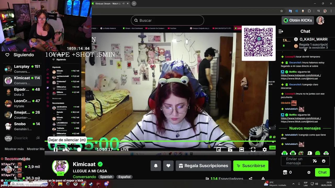Click the first frog emote in chat bar
This screenshot has width=335, height=188.
coord(284,153)
